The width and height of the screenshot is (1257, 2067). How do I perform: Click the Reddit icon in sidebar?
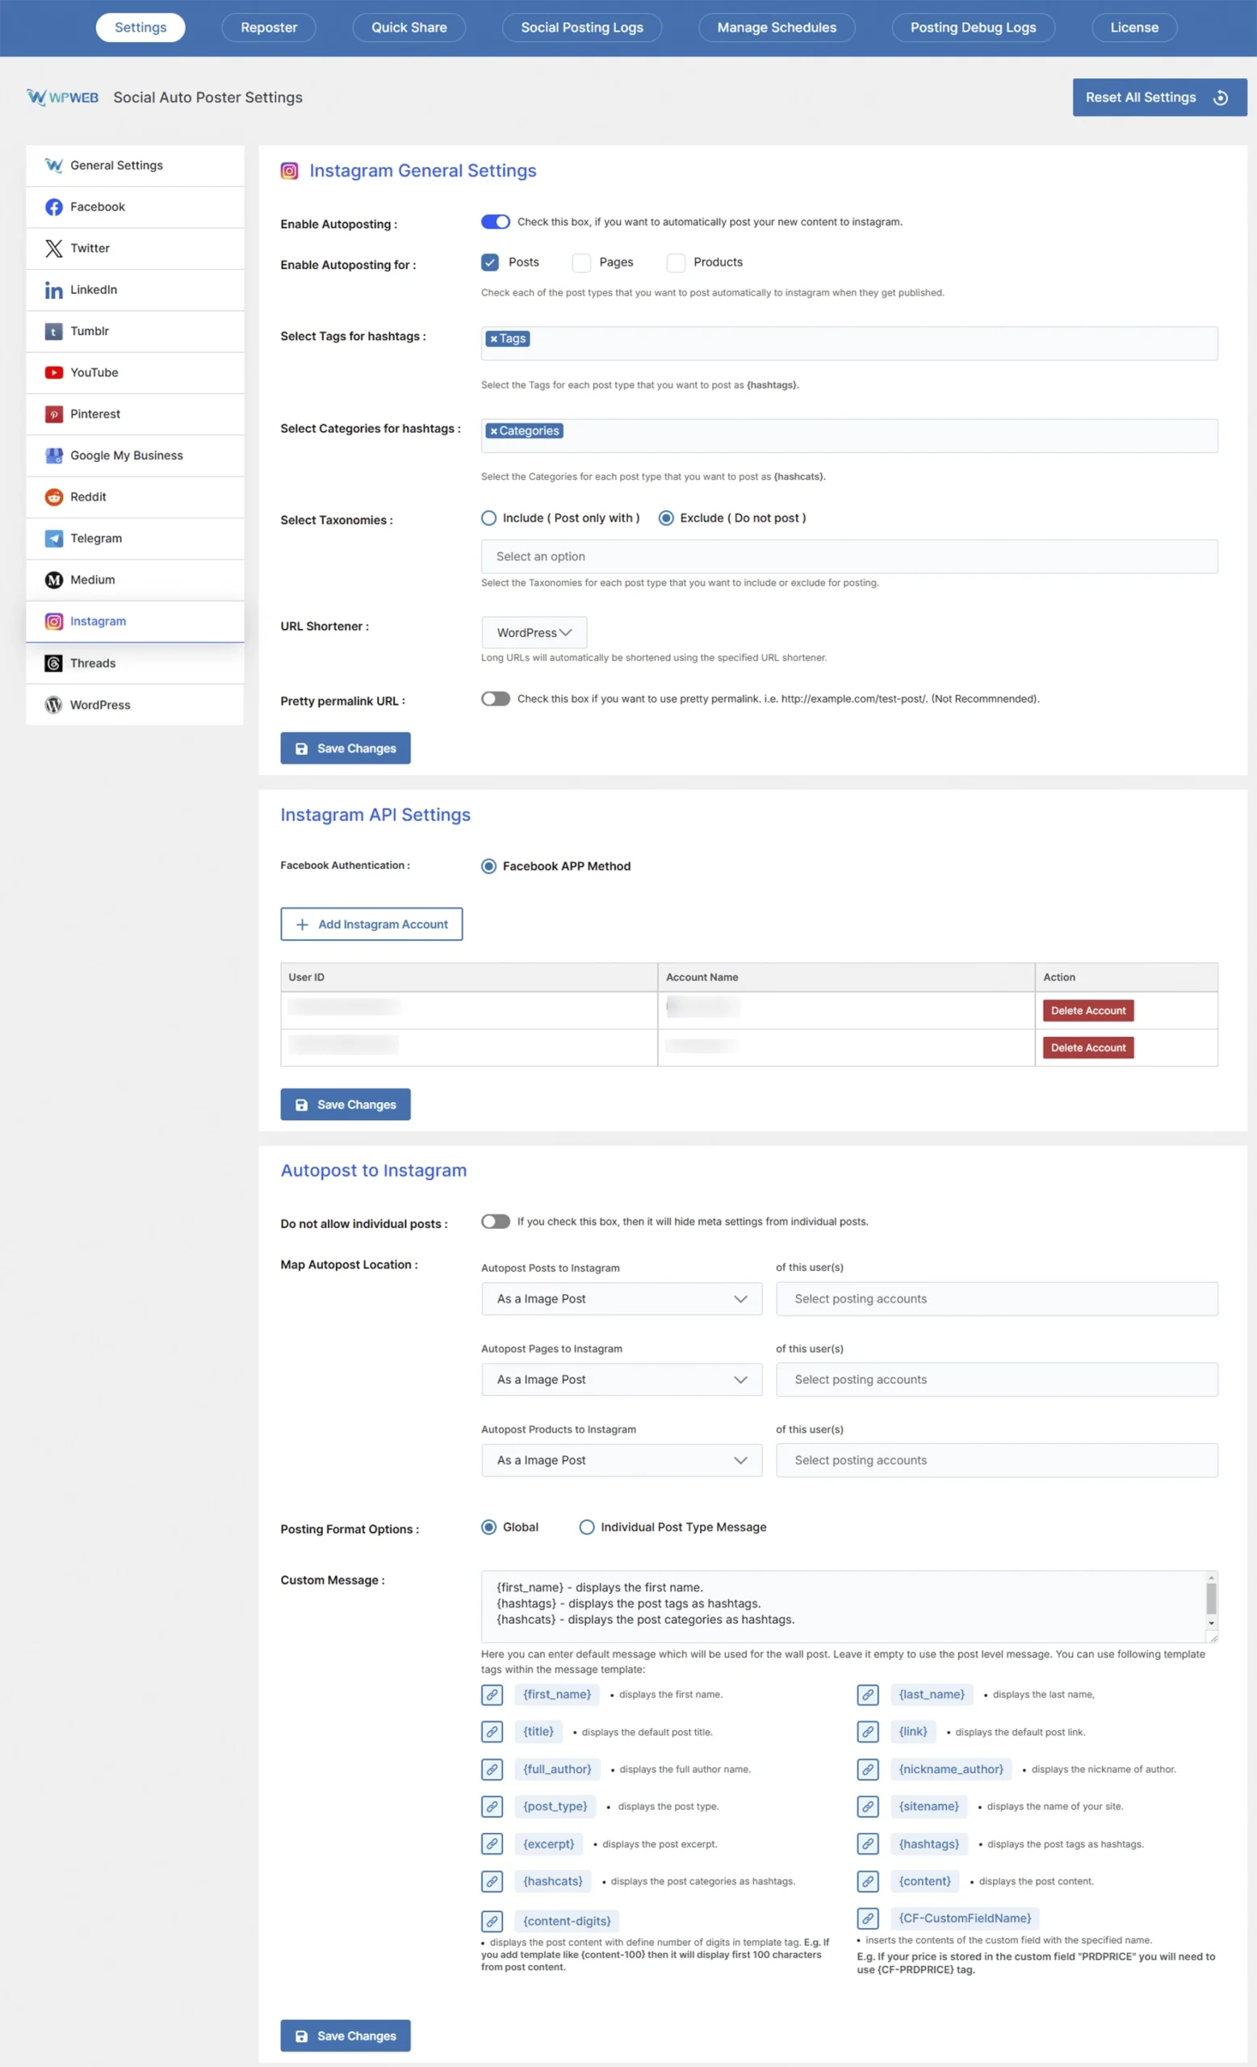coord(53,497)
